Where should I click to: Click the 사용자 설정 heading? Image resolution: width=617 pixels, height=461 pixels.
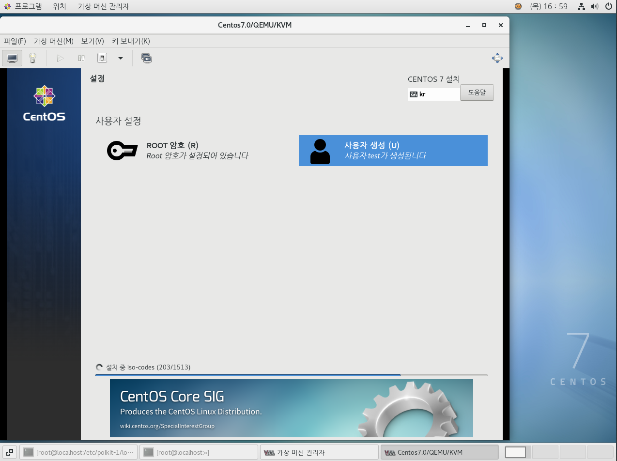pos(118,121)
